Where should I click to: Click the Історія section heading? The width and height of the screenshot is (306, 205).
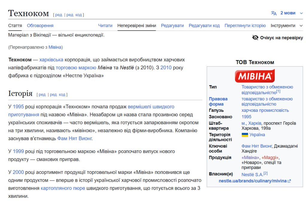(20, 93)
